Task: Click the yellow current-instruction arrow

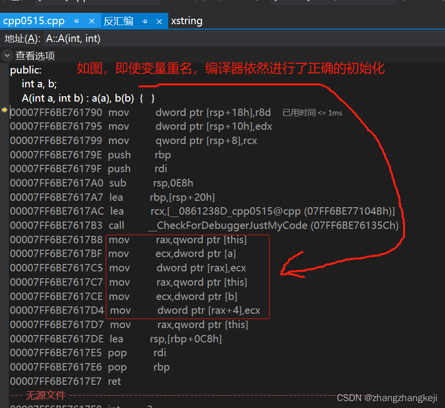Action: (4, 110)
